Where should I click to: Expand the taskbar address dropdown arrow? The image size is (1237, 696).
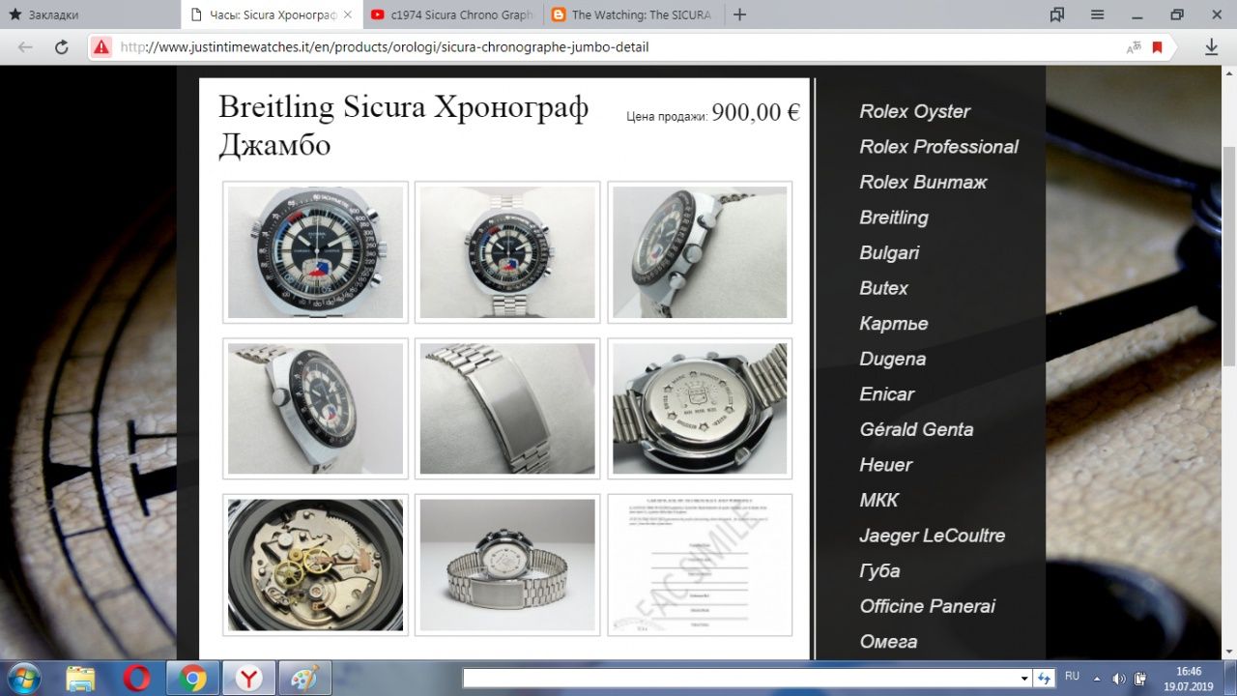tap(1024, 678)
